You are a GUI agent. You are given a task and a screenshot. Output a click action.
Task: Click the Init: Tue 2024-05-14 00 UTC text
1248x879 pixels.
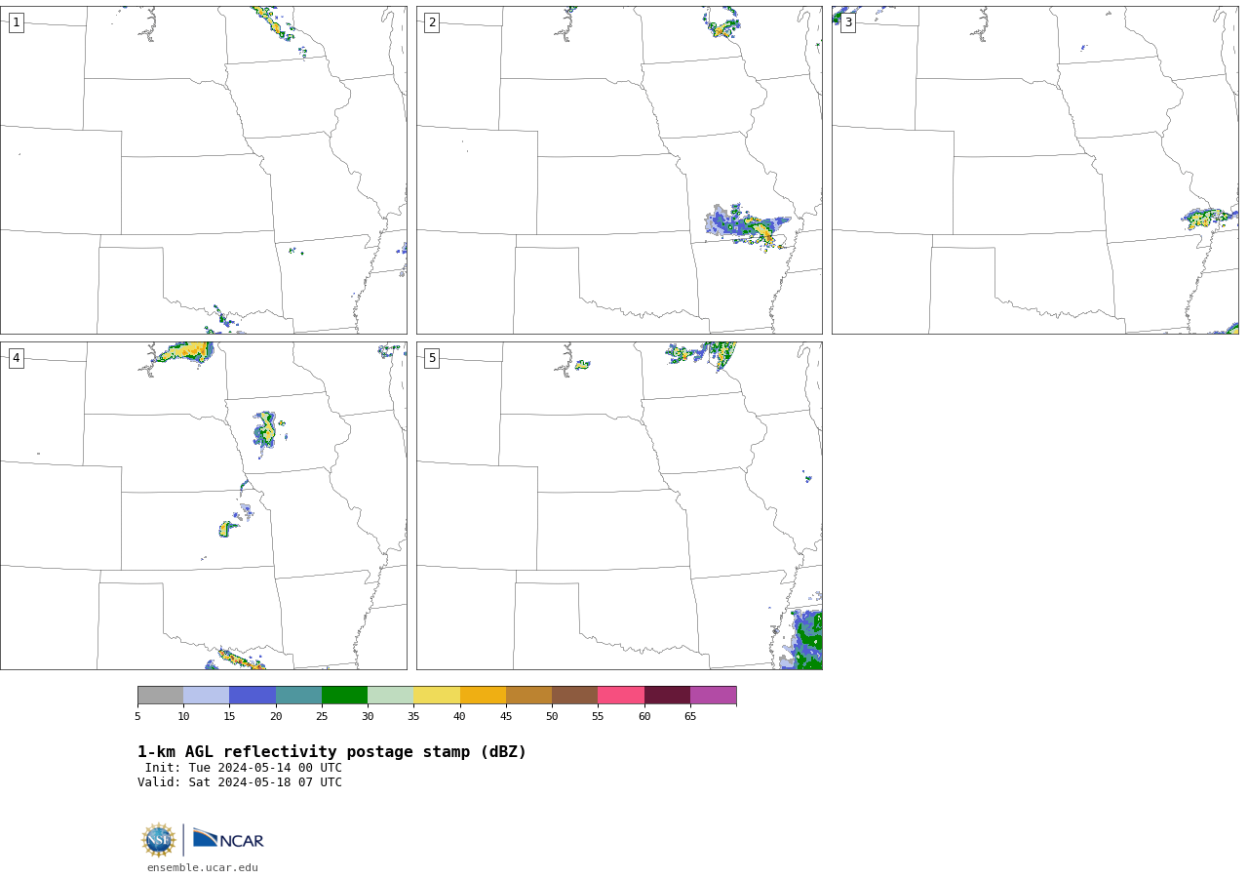pyautogui.click(x=244, y=768)
